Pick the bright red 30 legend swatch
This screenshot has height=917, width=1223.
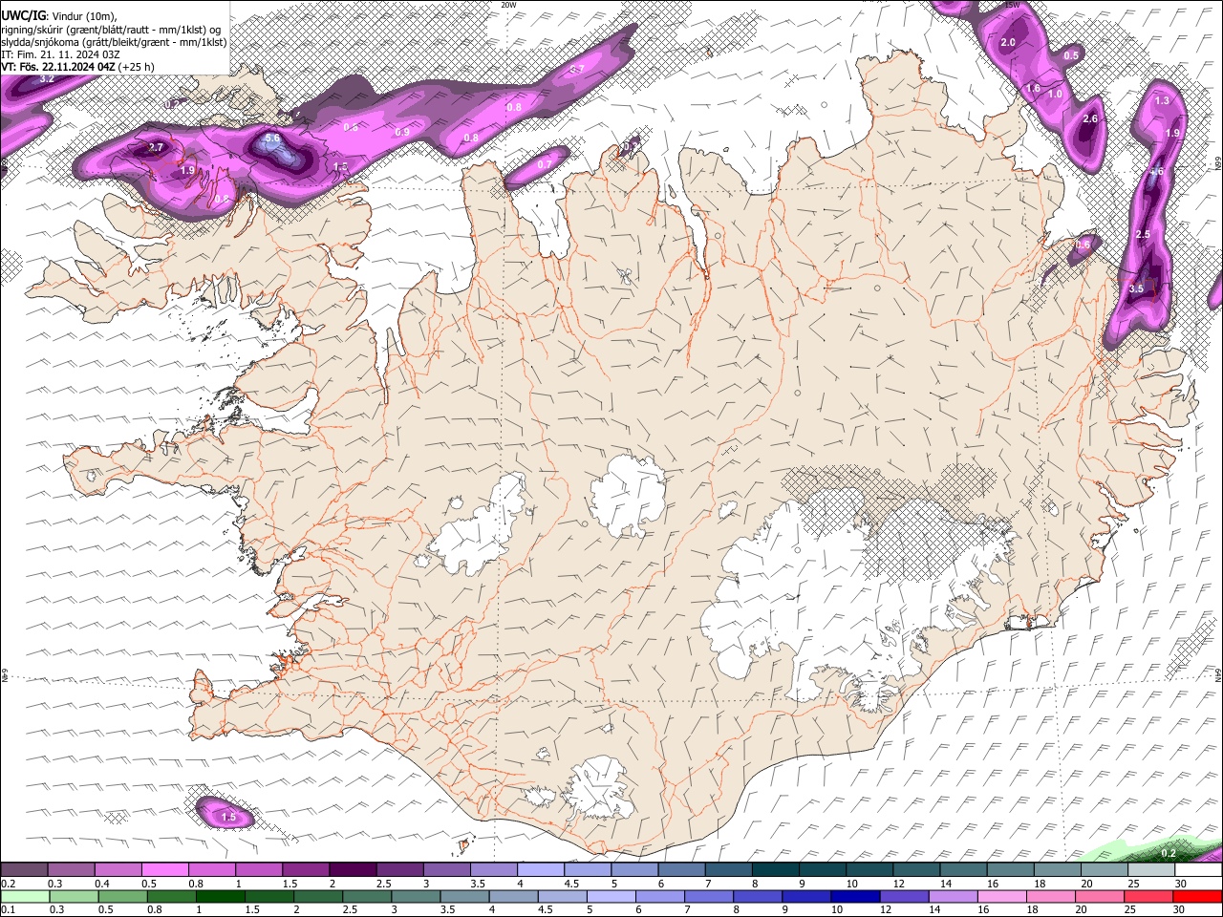(1198, 896)
